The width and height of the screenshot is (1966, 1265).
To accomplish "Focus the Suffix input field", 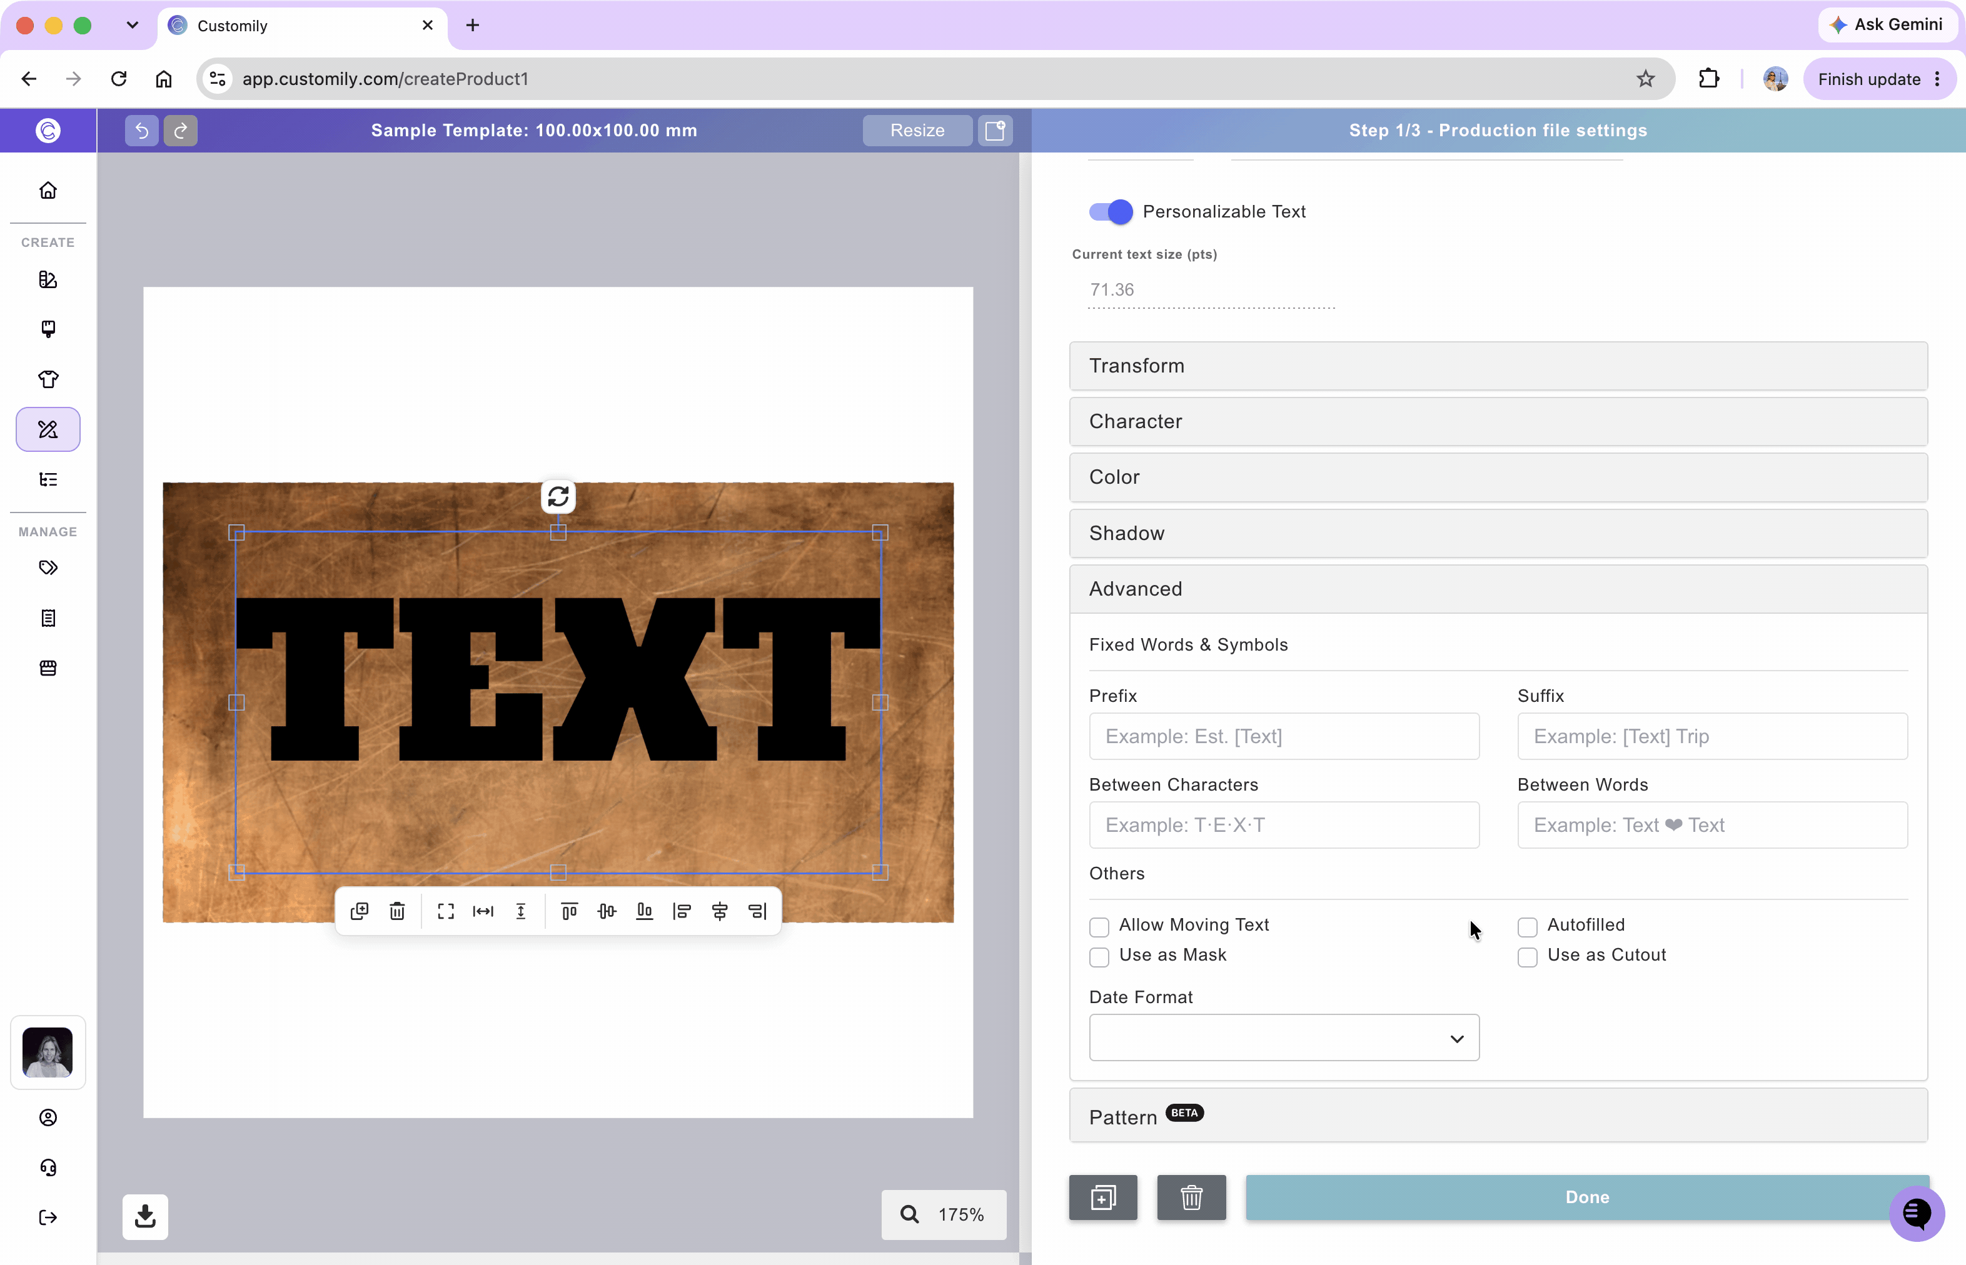I will 1712,736.
